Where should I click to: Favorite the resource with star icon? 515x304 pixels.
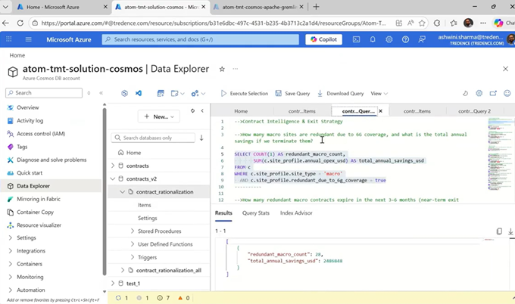(222, 69)
